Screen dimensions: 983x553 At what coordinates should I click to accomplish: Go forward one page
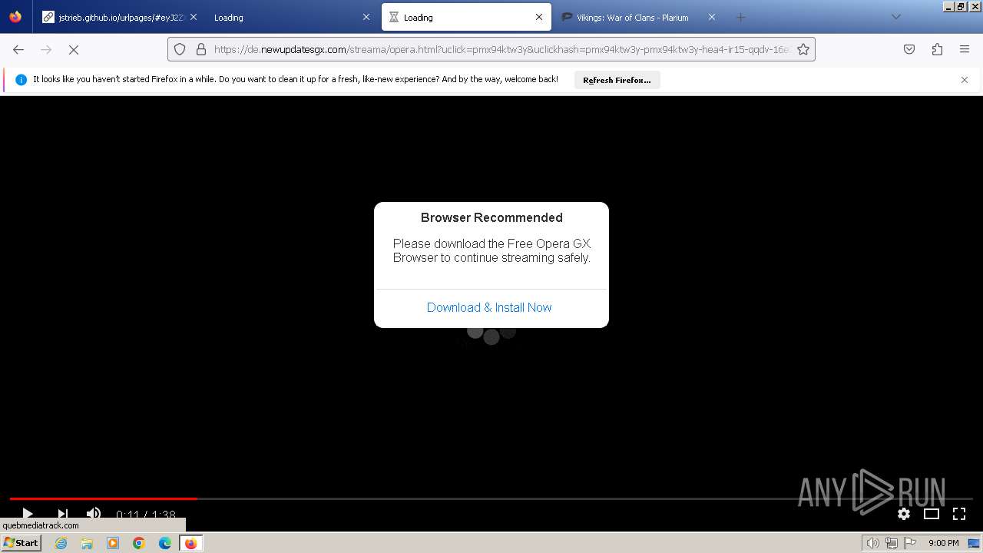46,49
